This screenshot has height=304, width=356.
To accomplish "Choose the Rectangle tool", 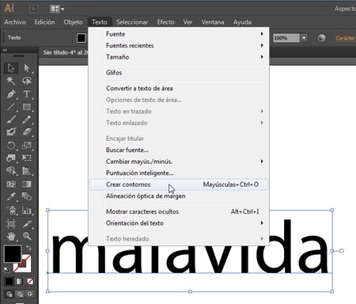I will tap(27, 107).
